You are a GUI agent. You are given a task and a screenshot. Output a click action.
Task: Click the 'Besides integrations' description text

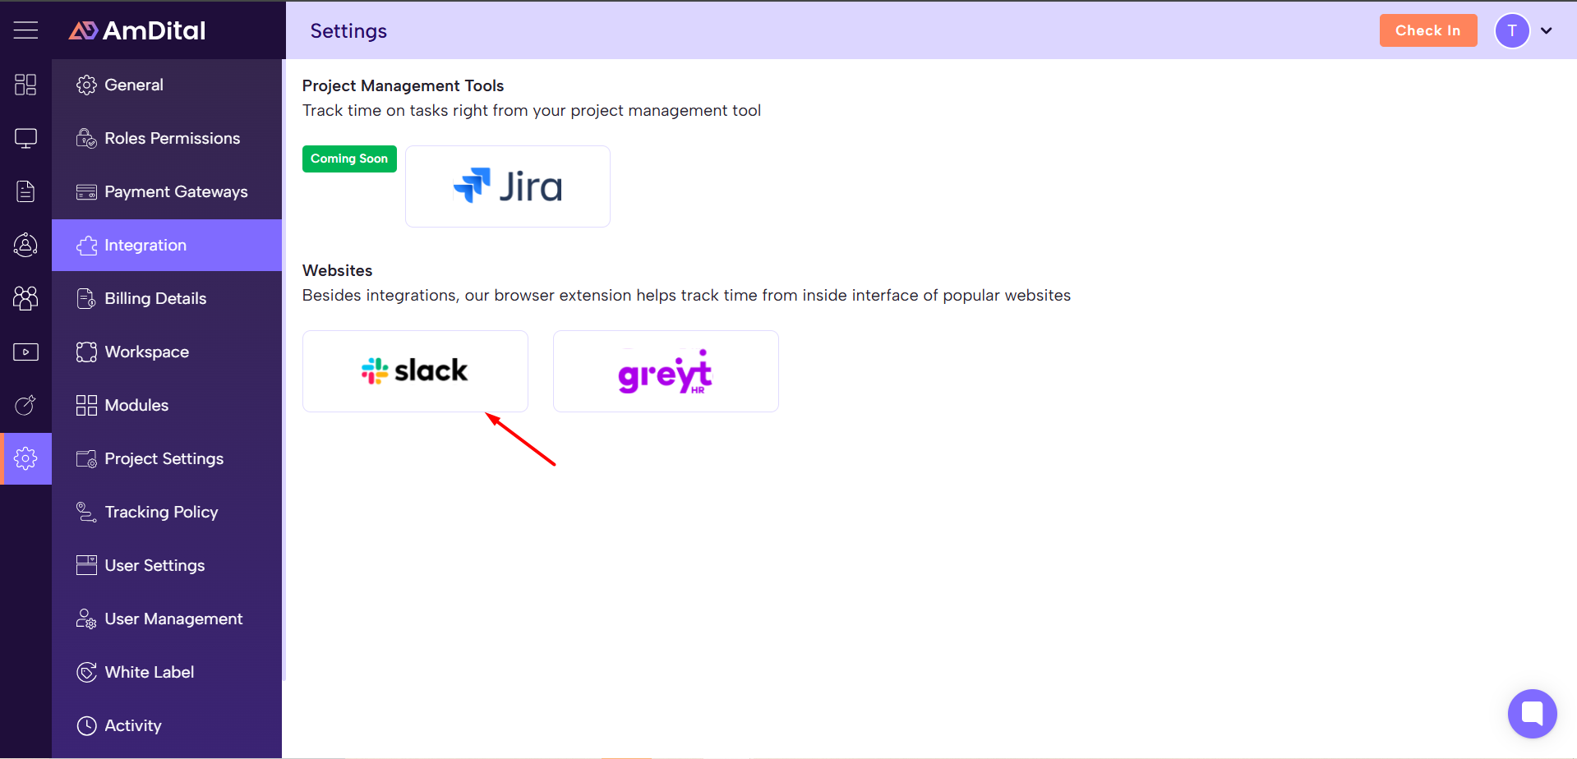(686, 295)
